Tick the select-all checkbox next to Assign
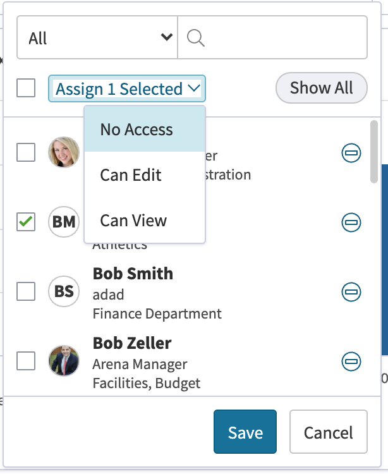This screenshot has height=474, width=388. tap(26, 88)
